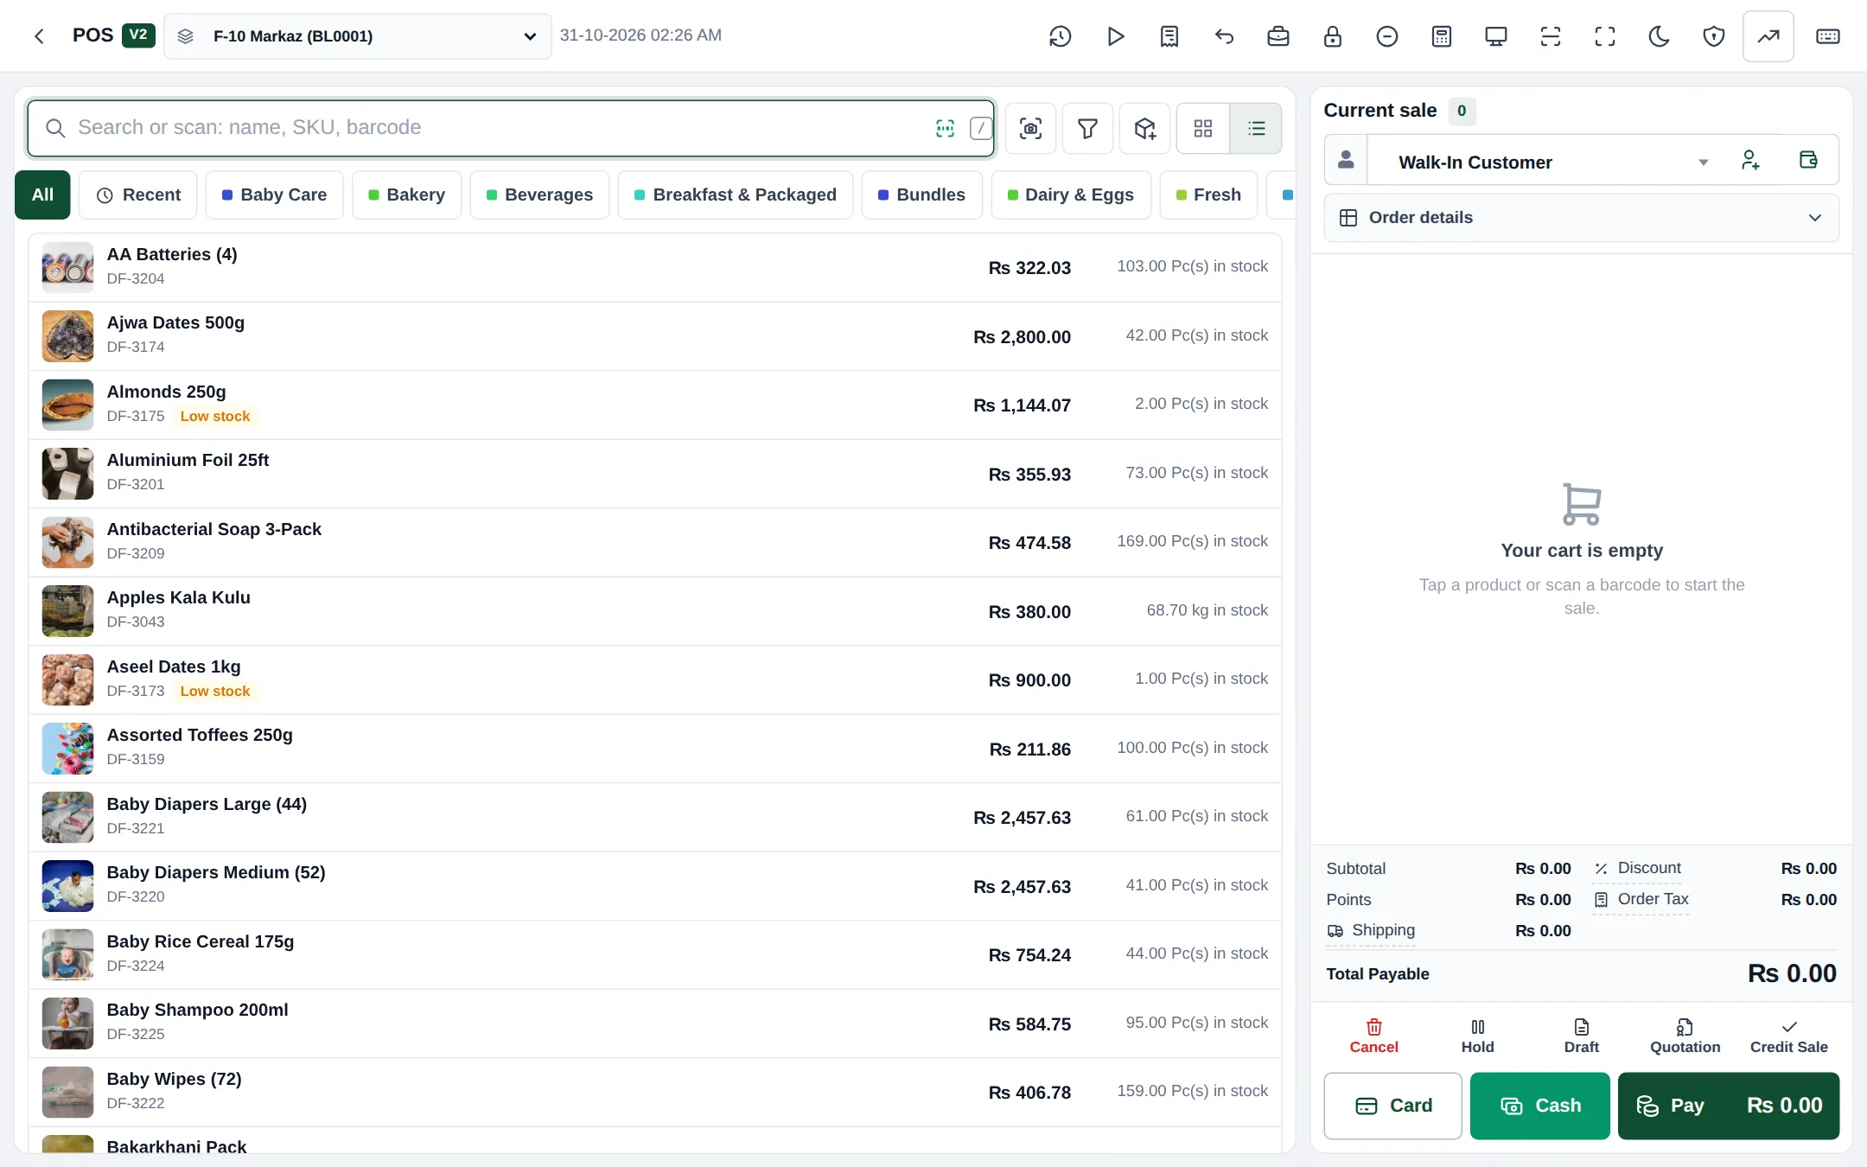Open the Walk-In Customer dropdown
Screen dimensions: 1867x1167
[1547, 162]
